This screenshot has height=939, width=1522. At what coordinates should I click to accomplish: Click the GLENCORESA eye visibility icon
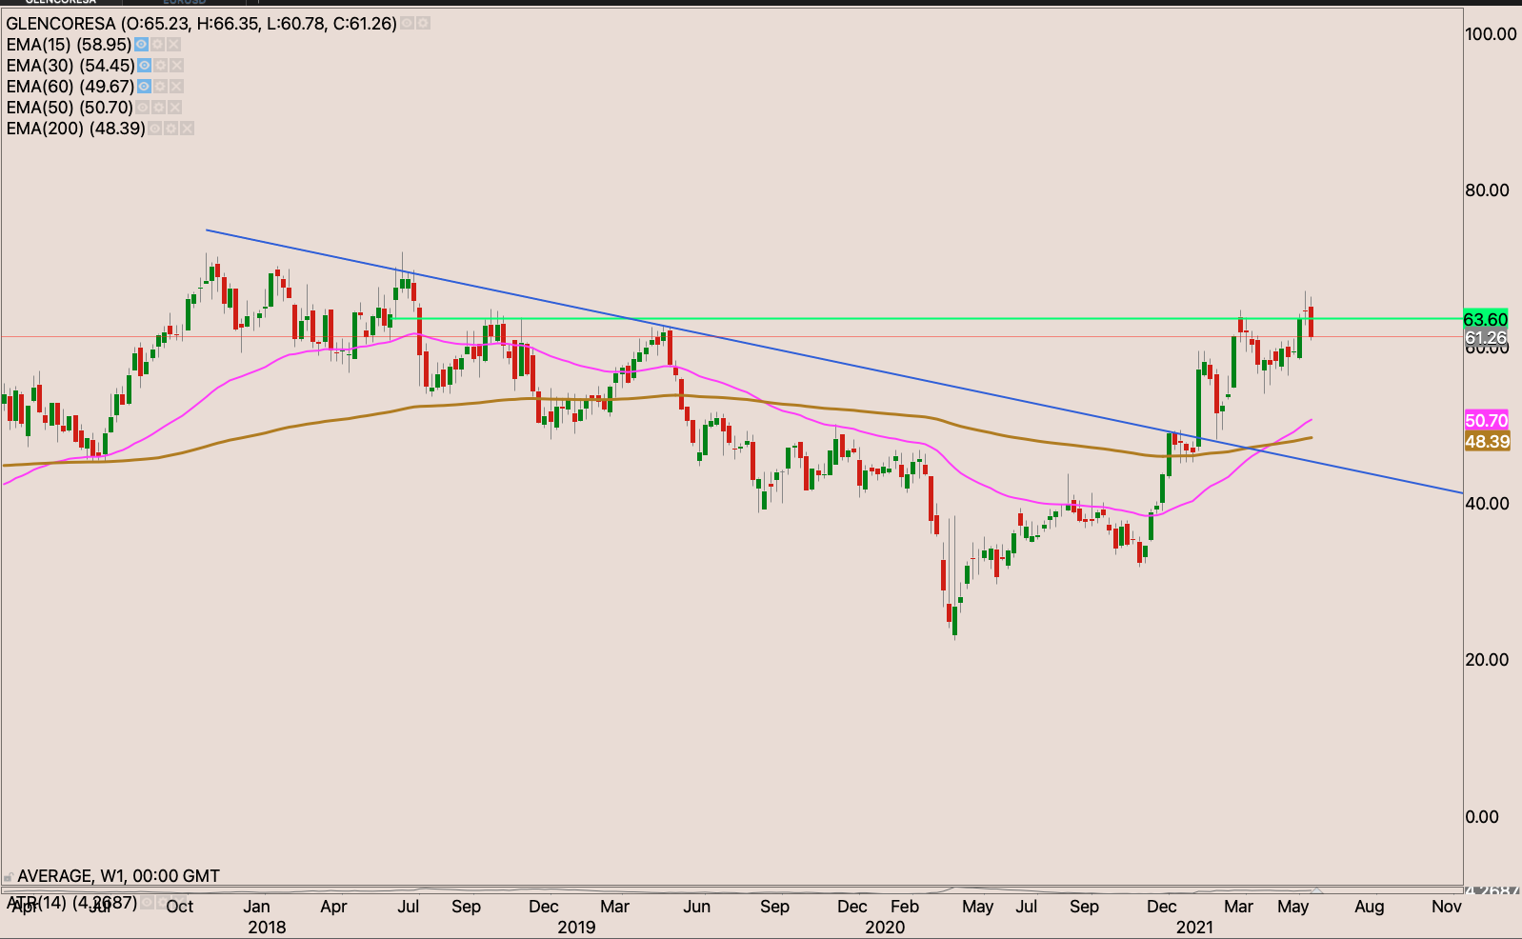407,23
